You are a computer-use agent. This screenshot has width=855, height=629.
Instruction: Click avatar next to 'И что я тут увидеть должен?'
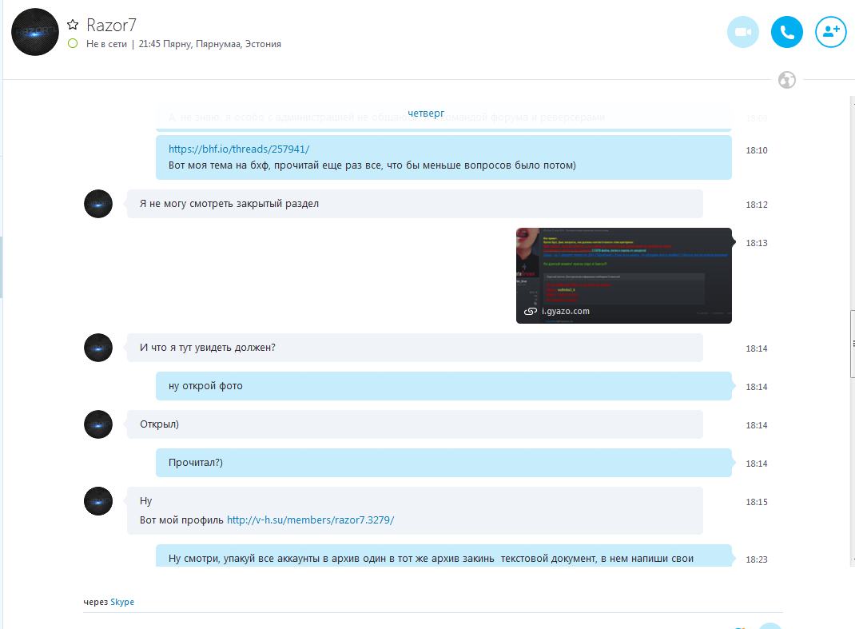98,348
